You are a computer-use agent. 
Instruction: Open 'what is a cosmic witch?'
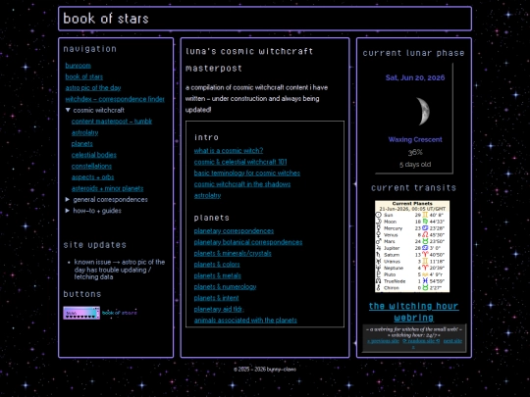[229, 151]
